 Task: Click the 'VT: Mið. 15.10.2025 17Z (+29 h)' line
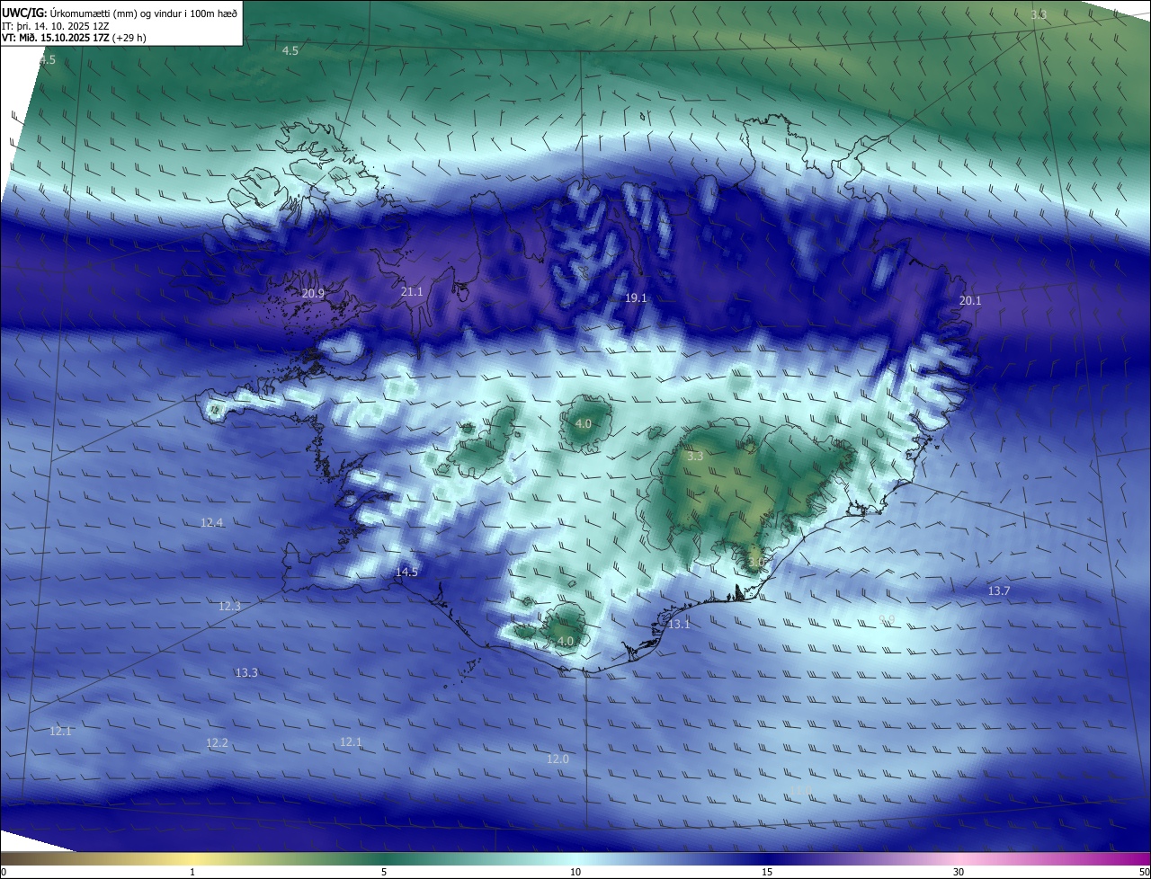pos(74,39)
